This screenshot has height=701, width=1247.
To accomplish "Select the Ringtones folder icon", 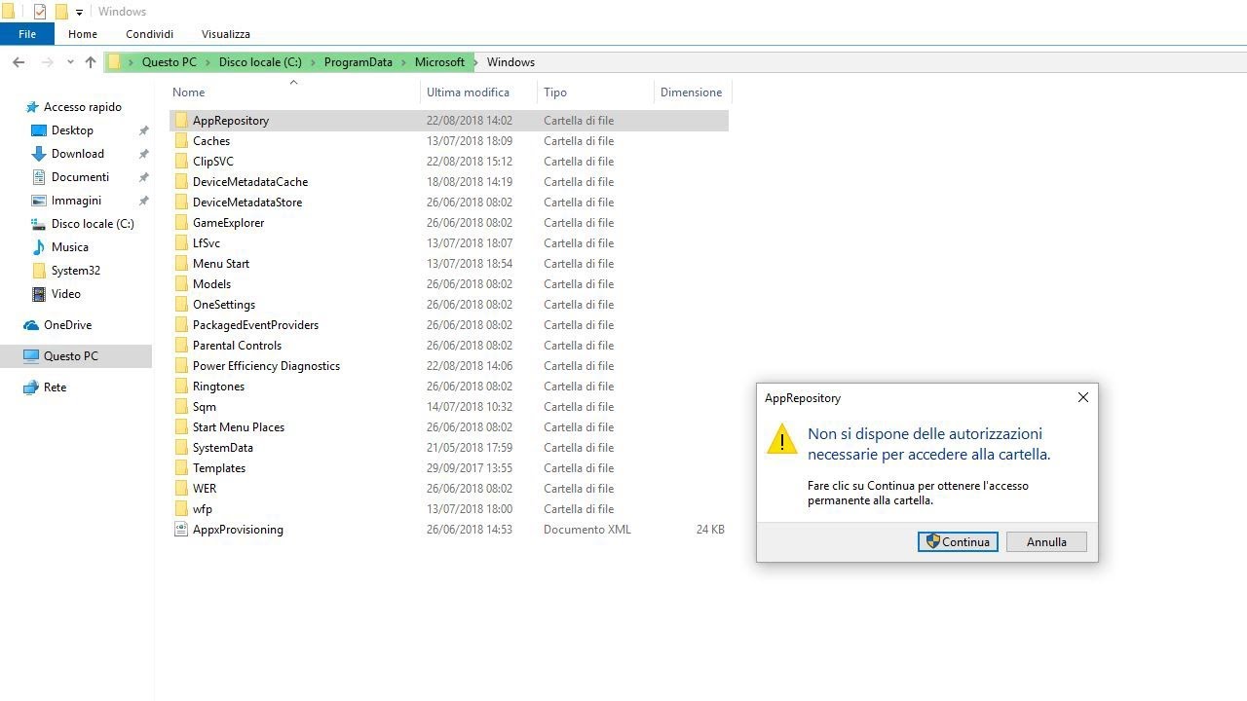I will point(180,387).
